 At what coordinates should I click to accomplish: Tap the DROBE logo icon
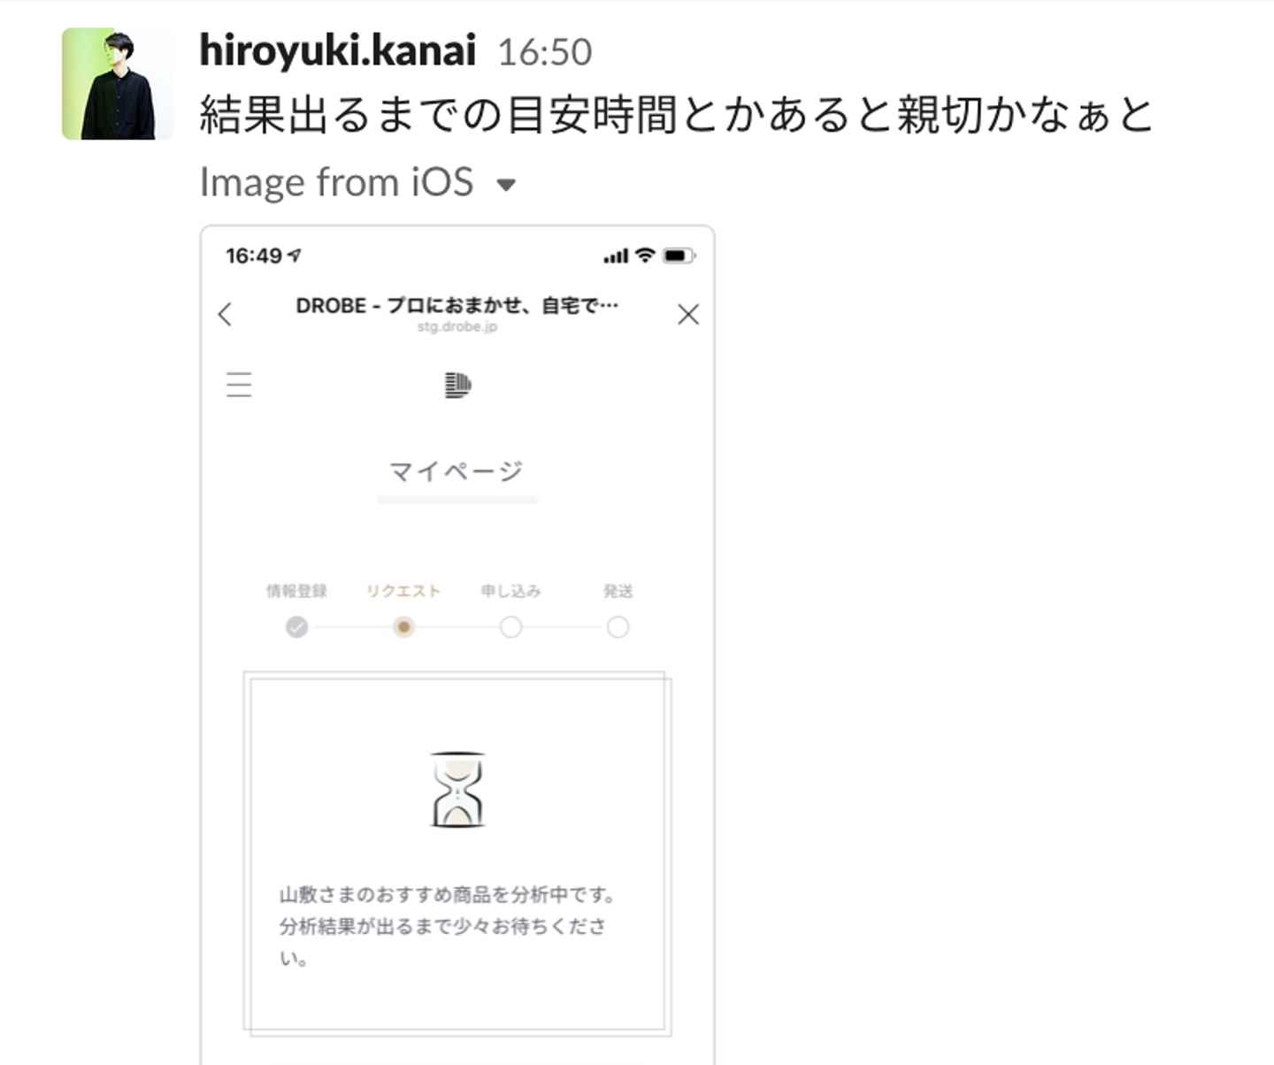click(x=457, y=385)
